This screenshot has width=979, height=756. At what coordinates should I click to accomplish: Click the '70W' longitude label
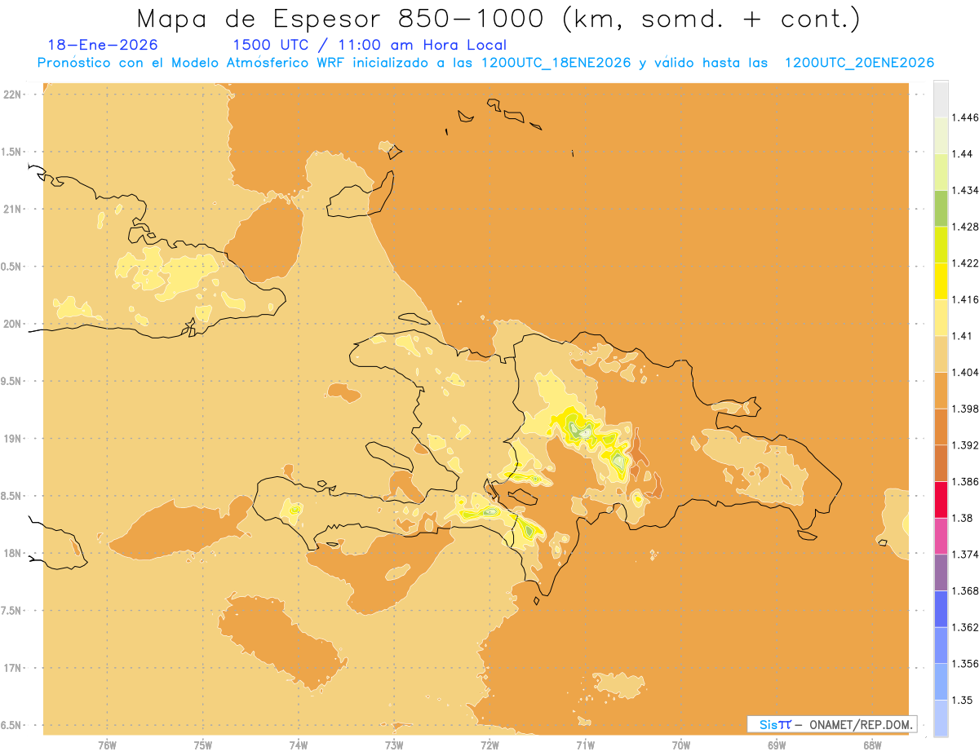[681, 745]
